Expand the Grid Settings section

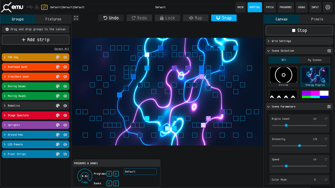[x=269, y=41]
